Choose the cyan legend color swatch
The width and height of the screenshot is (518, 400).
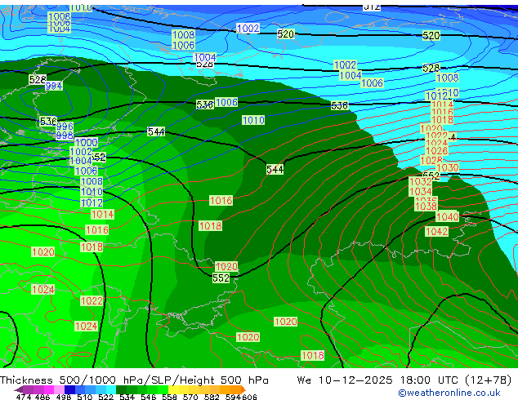pyautogui.click(x=110, y=389)
